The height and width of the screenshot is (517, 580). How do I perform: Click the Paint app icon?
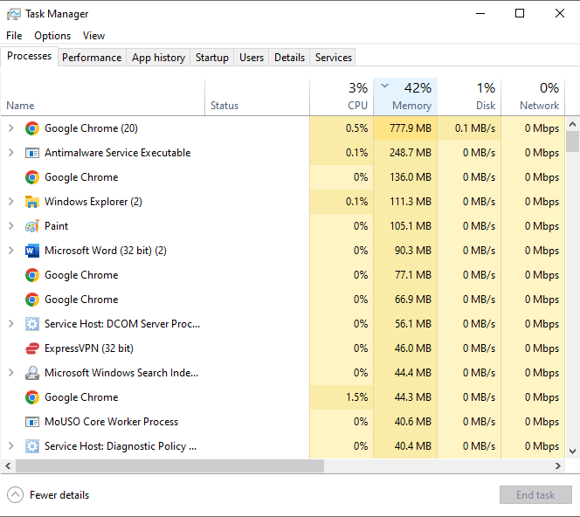pyautogui.click(x=32, y=226)
